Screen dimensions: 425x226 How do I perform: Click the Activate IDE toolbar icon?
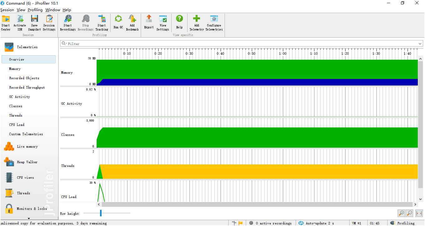[20, 23]
